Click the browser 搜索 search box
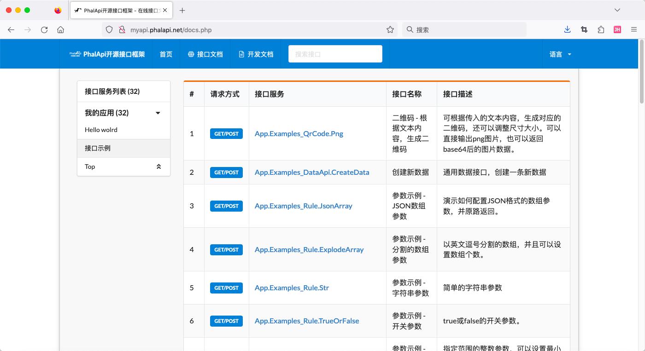Image resolution: width=645 pixels, height=351 pixels. pos(464,29)
